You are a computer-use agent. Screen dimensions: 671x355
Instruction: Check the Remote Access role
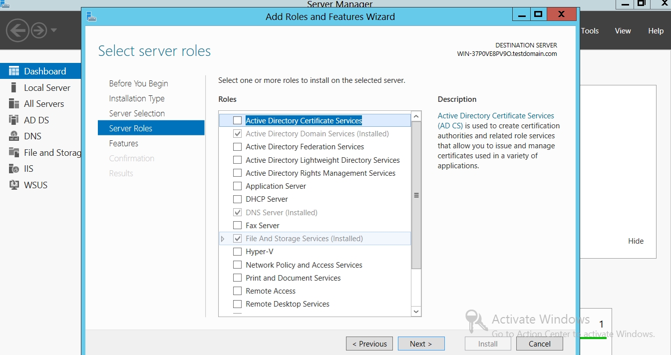click(x=237, y=291)
